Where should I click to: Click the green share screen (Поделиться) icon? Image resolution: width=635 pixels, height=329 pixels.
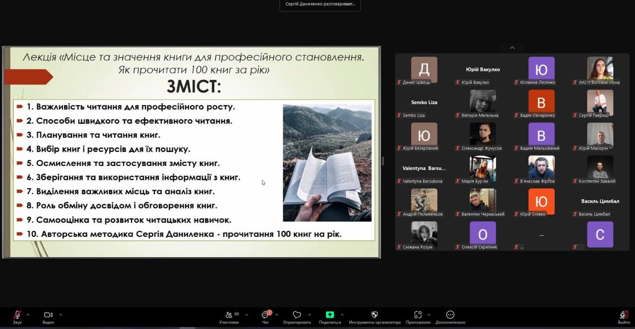330,315
